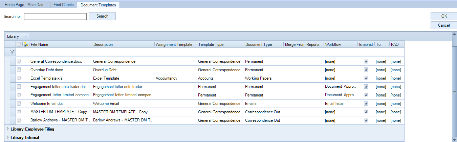
Task: Check the Welcome Email.dot row checkbox
Action: (x=19, y=104)
